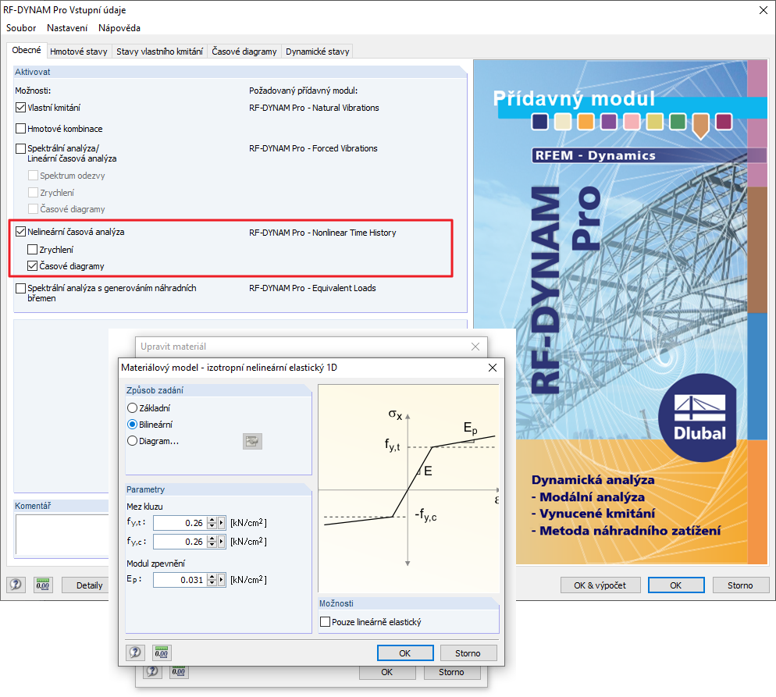Click fy,c yield strength input field
This screenshot has height=697, width=776.
[x=180, y=542]
